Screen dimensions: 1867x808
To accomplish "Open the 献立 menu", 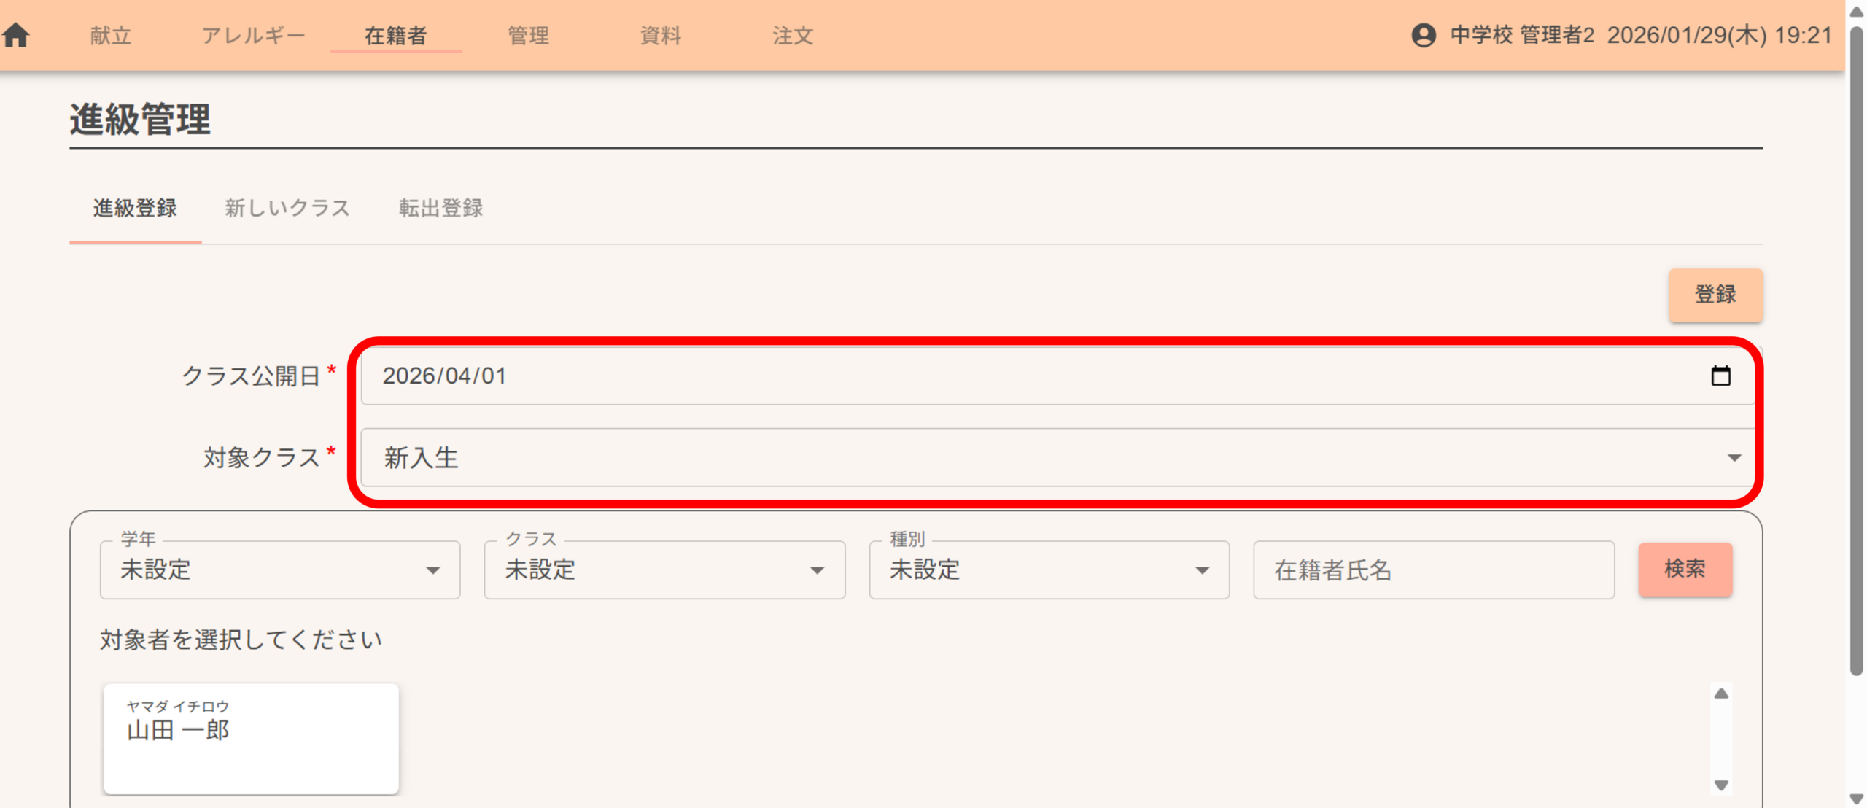I will [x=111, y=35].
